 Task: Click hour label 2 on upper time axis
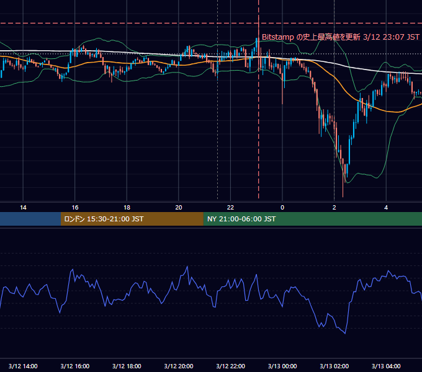(334, 208)
